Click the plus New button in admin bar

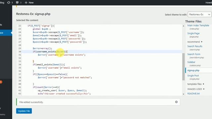tap(29, 3)
